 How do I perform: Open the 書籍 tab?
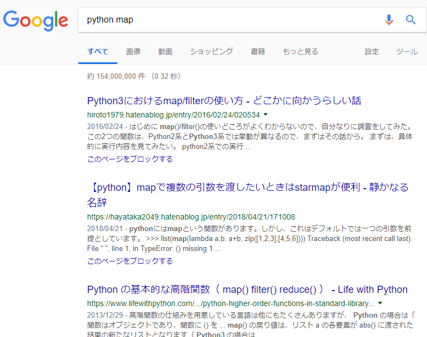(258, 51)
